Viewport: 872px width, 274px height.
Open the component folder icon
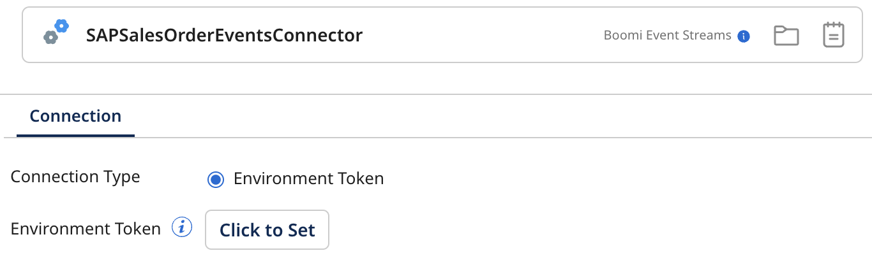[x=786, y=36]
